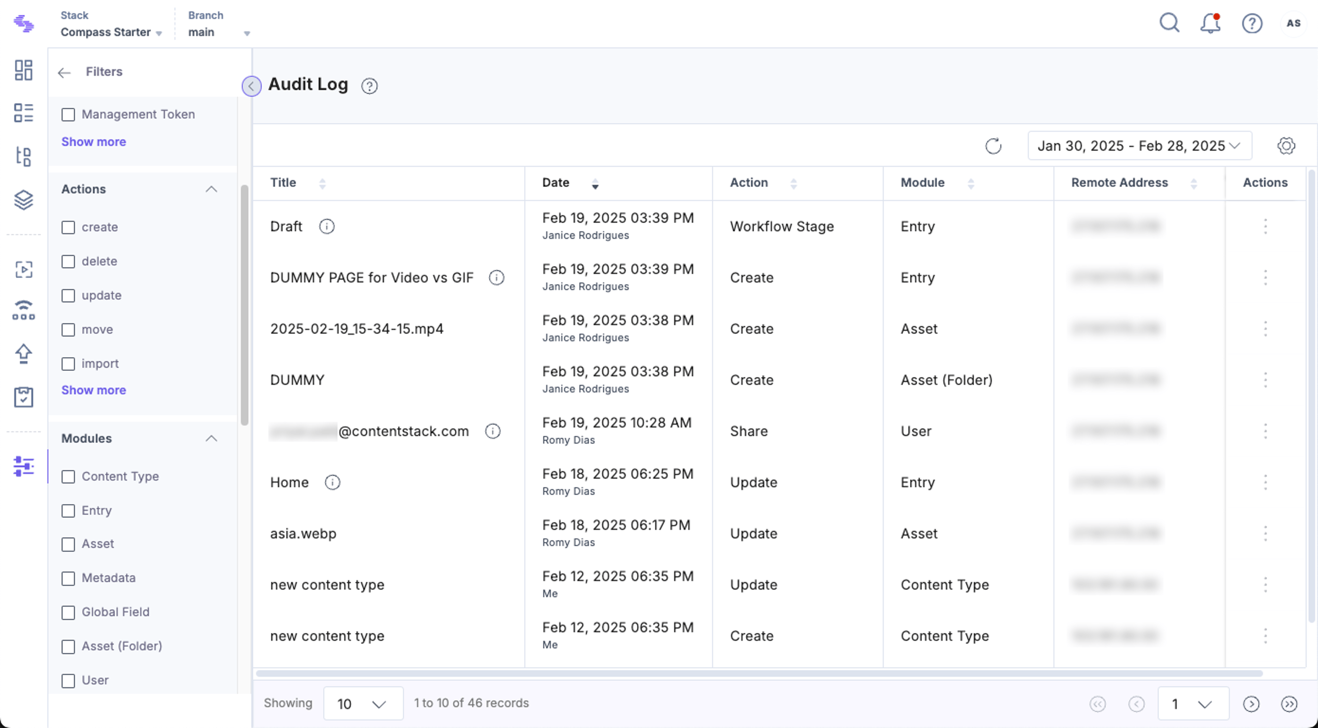
Task: Open the rows per page dropdown
Action: pos(363,704)
